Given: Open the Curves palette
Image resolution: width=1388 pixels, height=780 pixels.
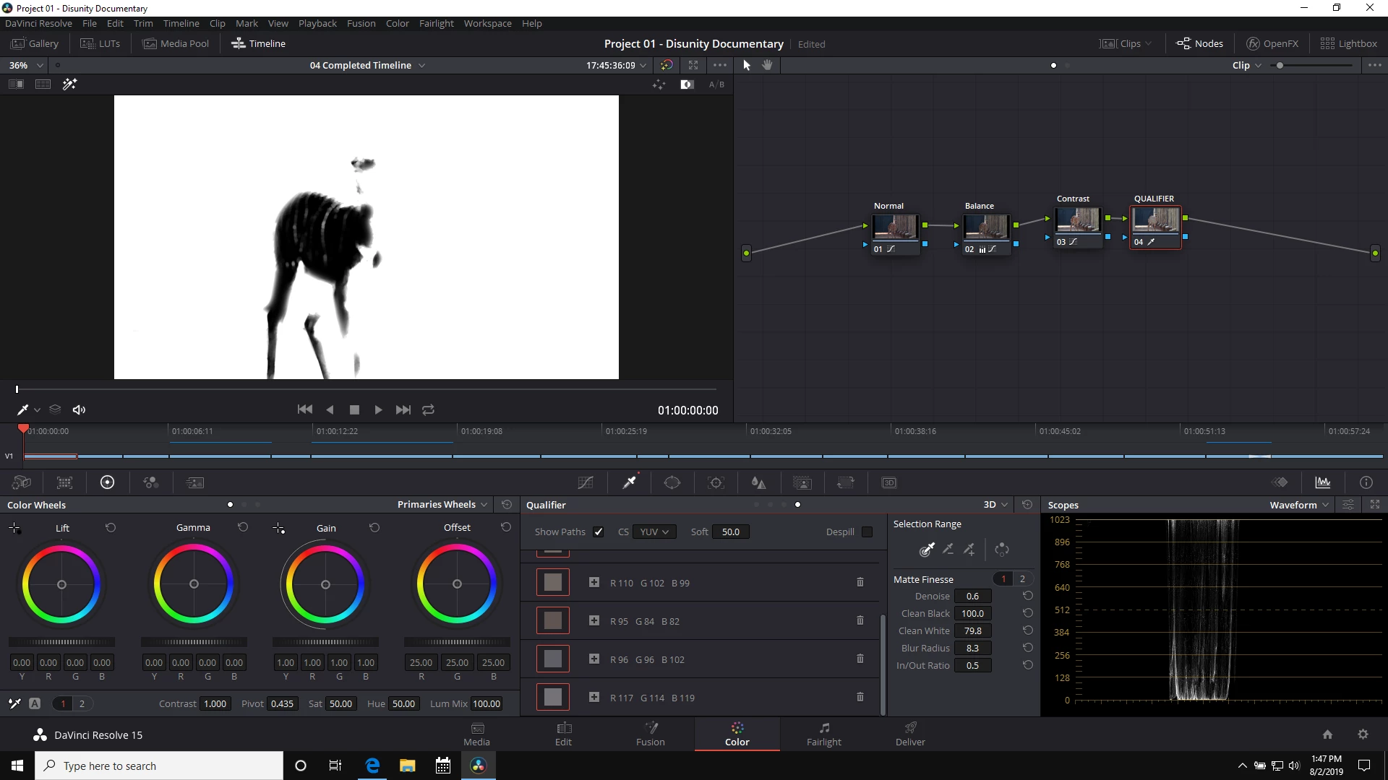Looking at the screenshot, I should pyautogui.click(x=586, y=482).
